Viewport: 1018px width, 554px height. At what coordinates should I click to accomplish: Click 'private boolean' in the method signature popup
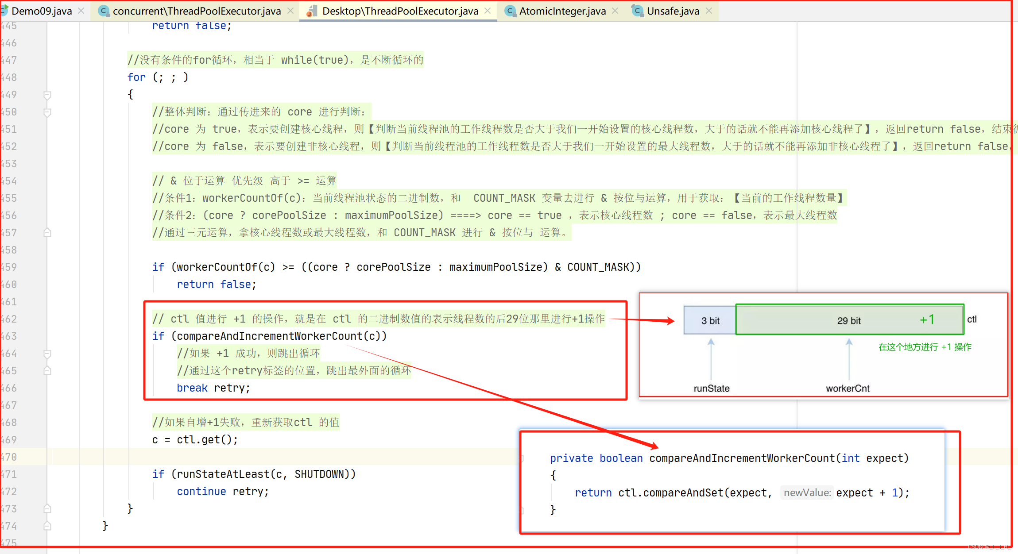tap(596, 458)
